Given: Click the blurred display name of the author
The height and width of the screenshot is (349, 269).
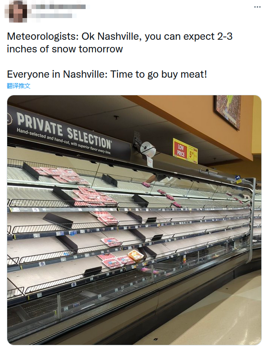Looking at the screenshot, I should (59, 7).
